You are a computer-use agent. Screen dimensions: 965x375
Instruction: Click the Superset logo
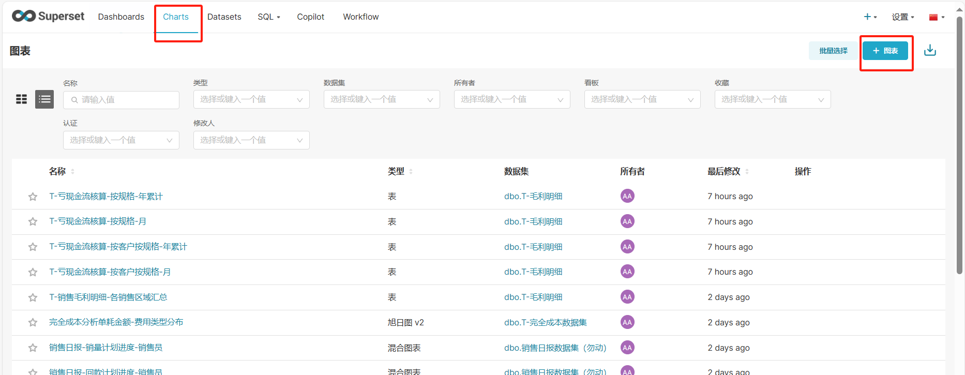click(x=48, y=16)
